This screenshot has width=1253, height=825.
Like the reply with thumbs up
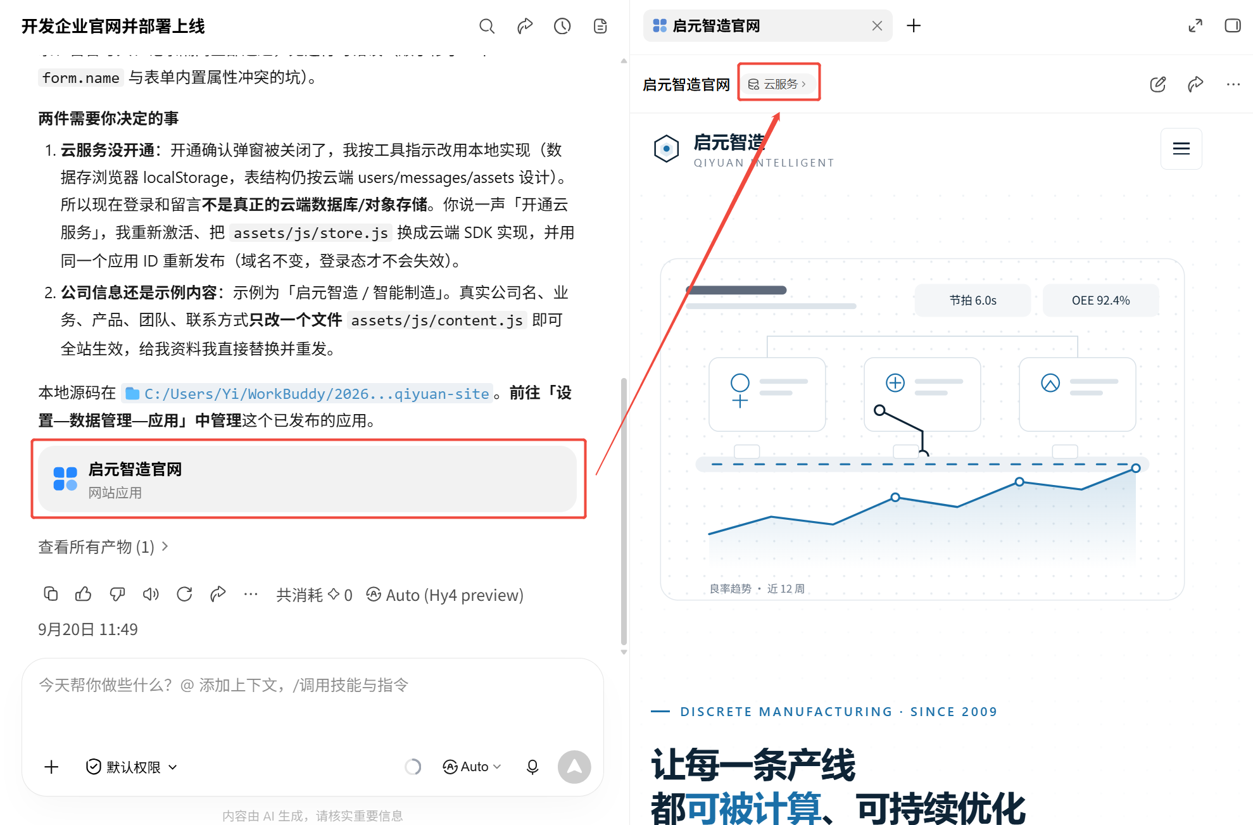pos(84,594)
